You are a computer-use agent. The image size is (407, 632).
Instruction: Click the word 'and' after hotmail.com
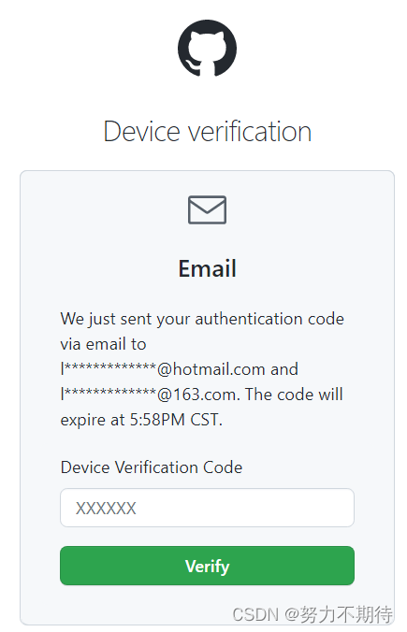coord(284,369)
